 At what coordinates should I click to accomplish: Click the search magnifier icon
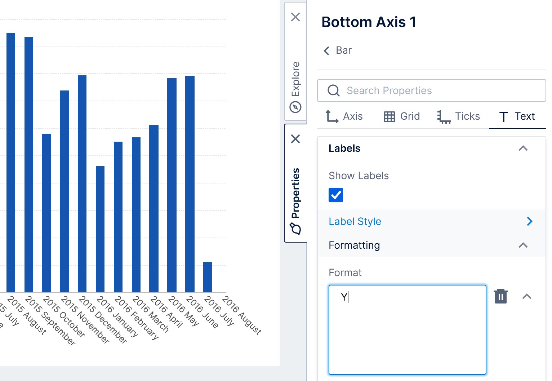[x=333, y=90]
